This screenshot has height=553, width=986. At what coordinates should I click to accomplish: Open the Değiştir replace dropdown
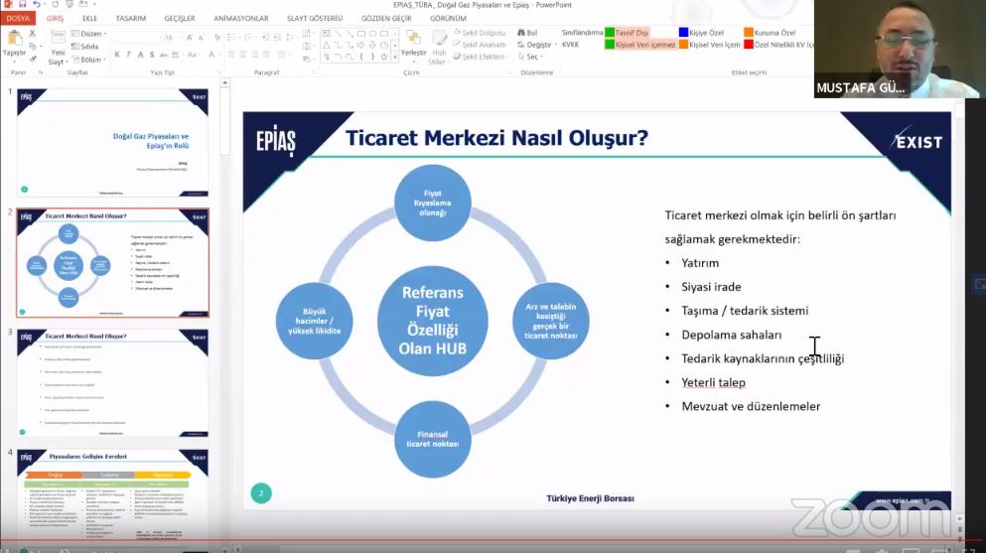(x=537, y=45)
